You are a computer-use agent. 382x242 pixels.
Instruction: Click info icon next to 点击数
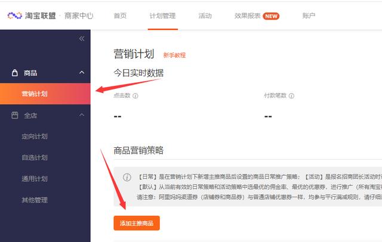(135, 96)
